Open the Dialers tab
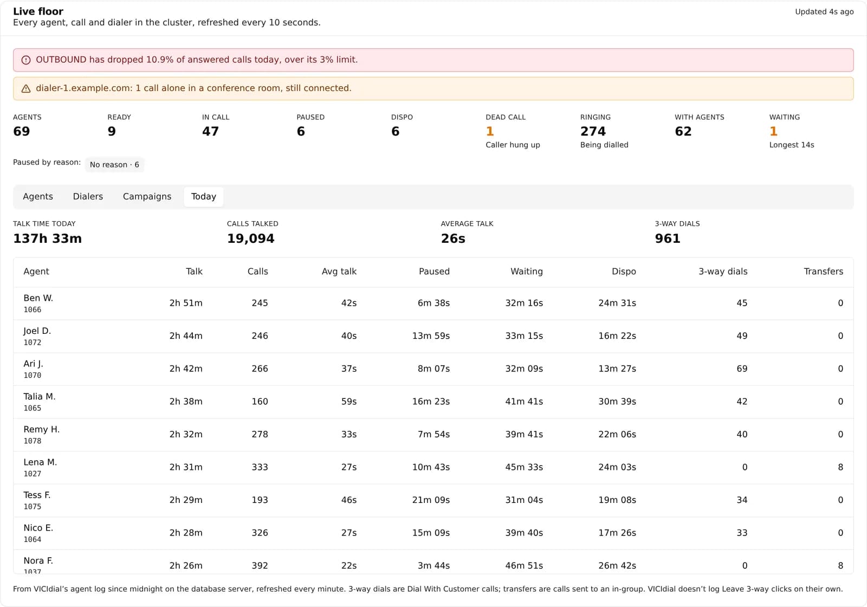 (x=88, y=197)
